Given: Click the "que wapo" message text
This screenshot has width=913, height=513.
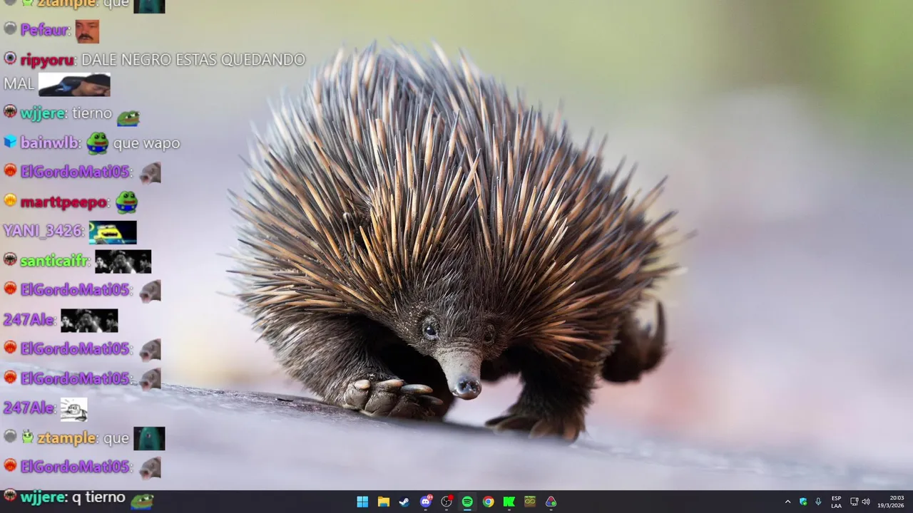Looking at the screenshot, I should (x=146, y=143).
